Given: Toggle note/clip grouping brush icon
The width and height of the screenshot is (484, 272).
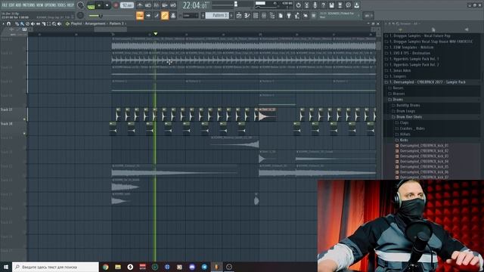Looking at the screenshot, I should click(157, 15).
